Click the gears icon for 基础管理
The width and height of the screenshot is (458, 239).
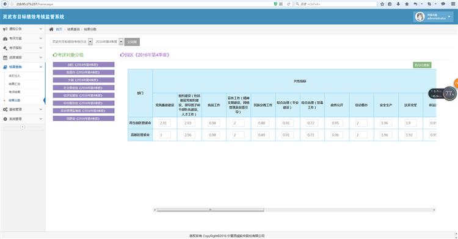[x=5, y=110]
